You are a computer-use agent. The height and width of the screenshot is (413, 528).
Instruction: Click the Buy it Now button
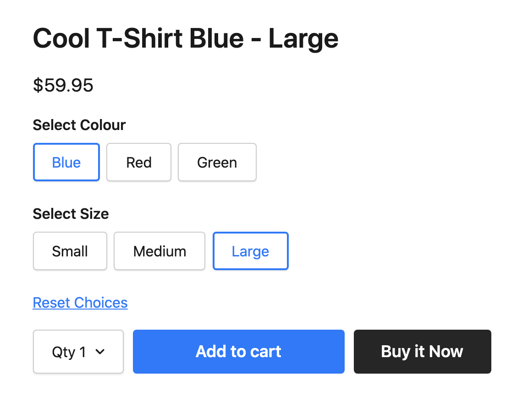(x=422, y=352)
